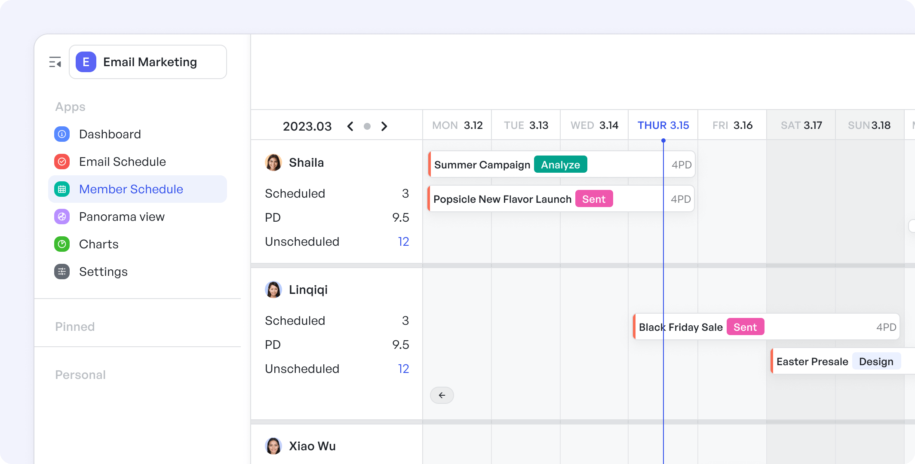The height and width of the screenshot is (464, 915).
Task: Select the WED 3.14 column header
Action: (x=594, y=125)
